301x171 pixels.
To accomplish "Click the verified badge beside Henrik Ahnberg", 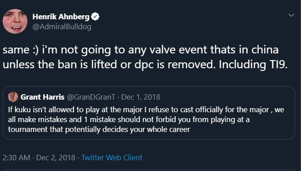I will click(x=95, y=17).
